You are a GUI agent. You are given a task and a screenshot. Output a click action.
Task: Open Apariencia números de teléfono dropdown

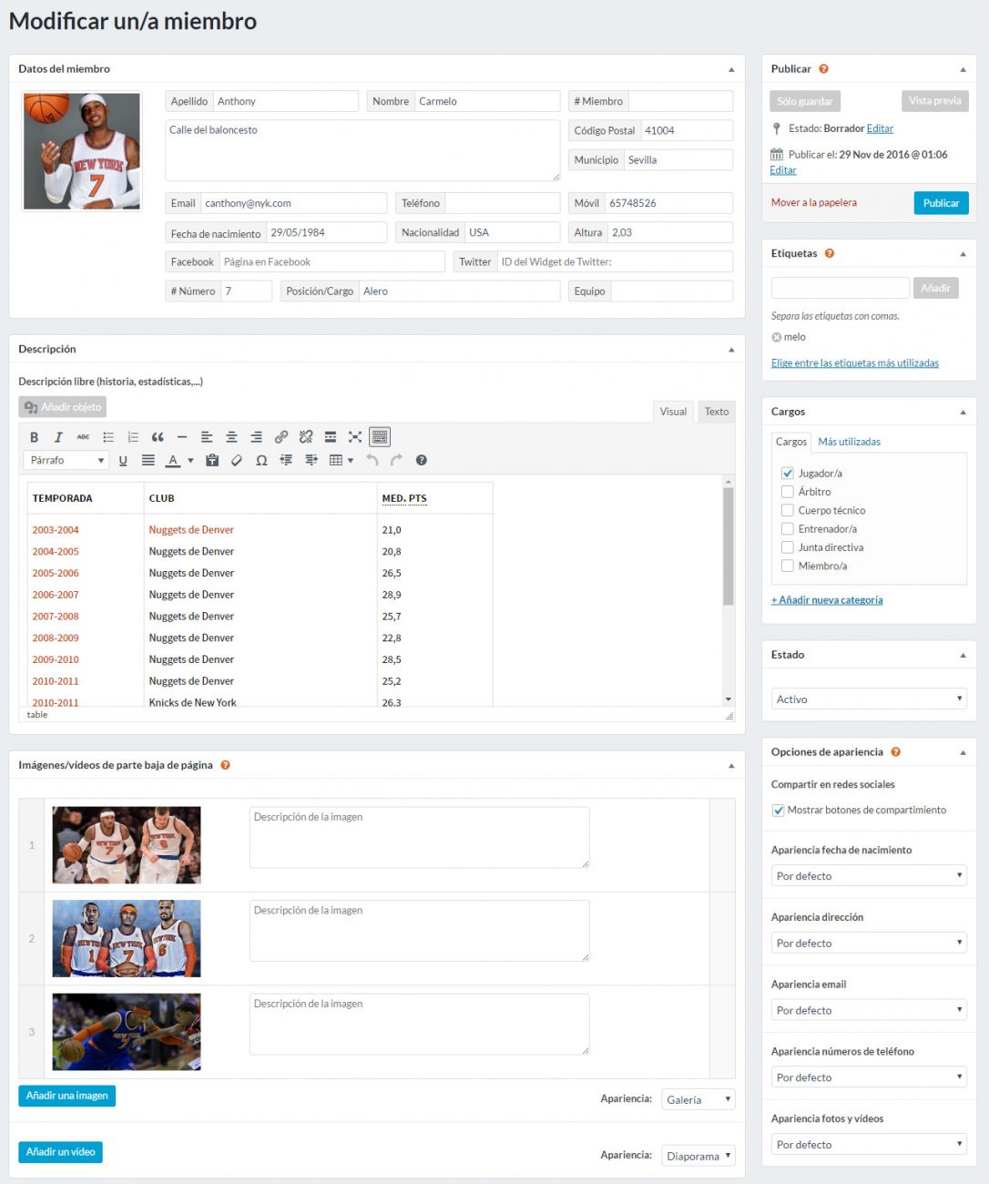pyautogui.click(x=869, y=1077)
